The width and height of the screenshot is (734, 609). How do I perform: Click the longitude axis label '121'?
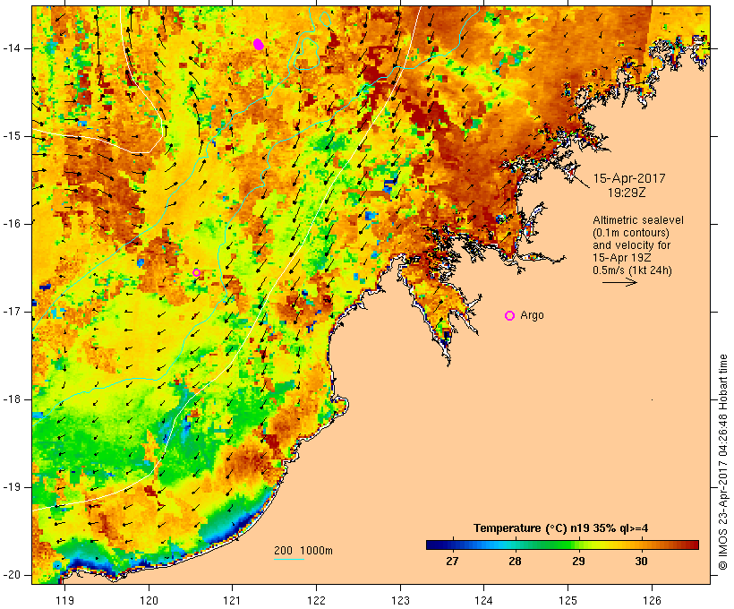tap(232, 601)
